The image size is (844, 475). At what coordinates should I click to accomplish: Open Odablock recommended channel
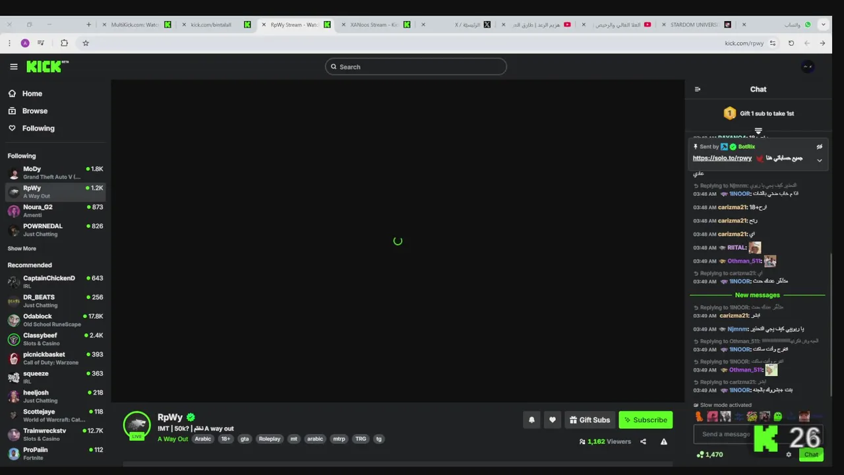click(x=55, y=321)
